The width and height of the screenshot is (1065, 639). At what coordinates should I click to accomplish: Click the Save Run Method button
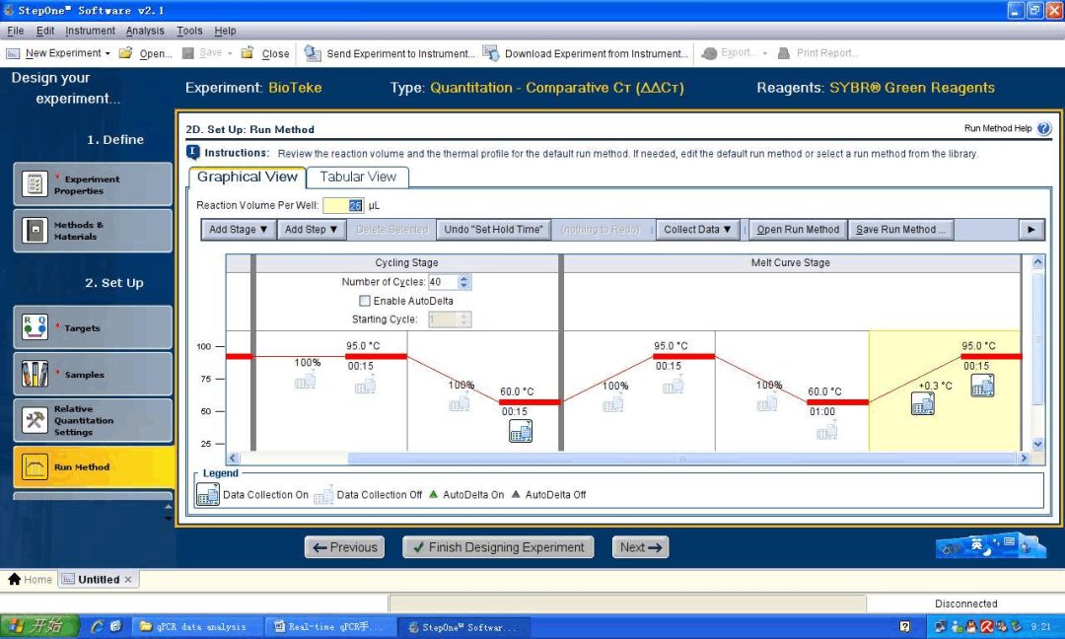[x=900, y=230]
